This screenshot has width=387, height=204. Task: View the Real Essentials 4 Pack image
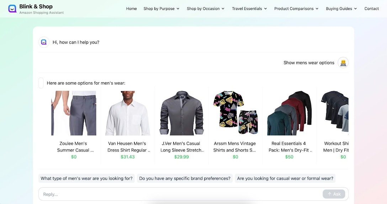pos(289,113)
